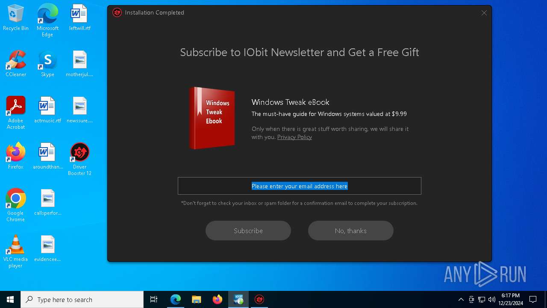Close the Installation Completed dialog
547x308 pixels.
484,13
